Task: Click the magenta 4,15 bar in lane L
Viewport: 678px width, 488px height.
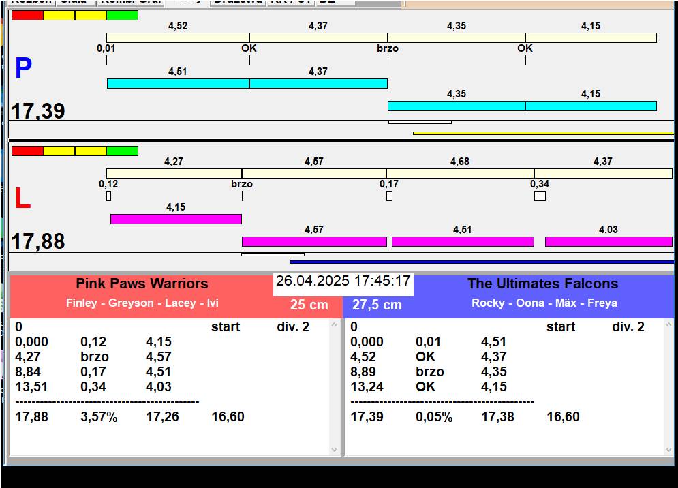Action: [176, 219]
